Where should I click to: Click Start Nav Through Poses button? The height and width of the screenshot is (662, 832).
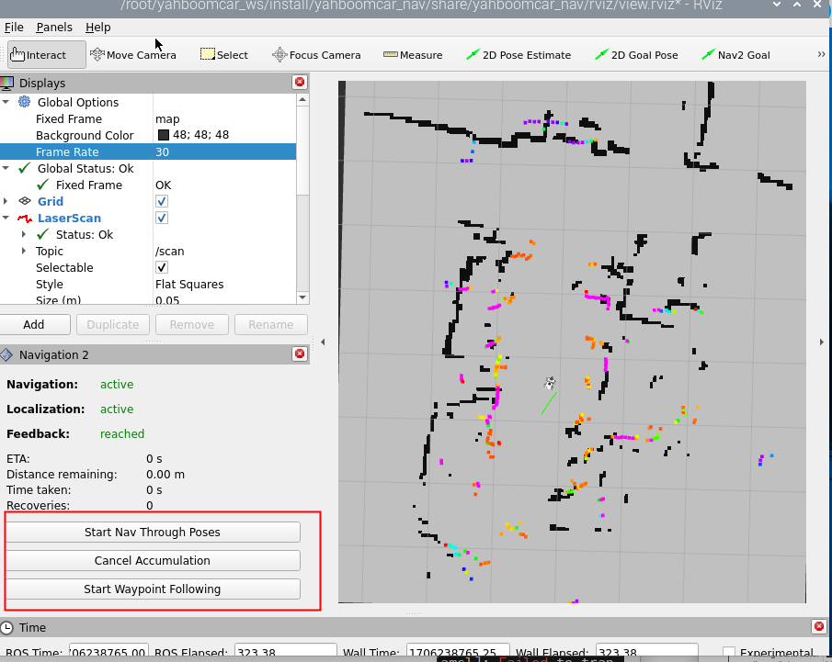coord(153,533)
